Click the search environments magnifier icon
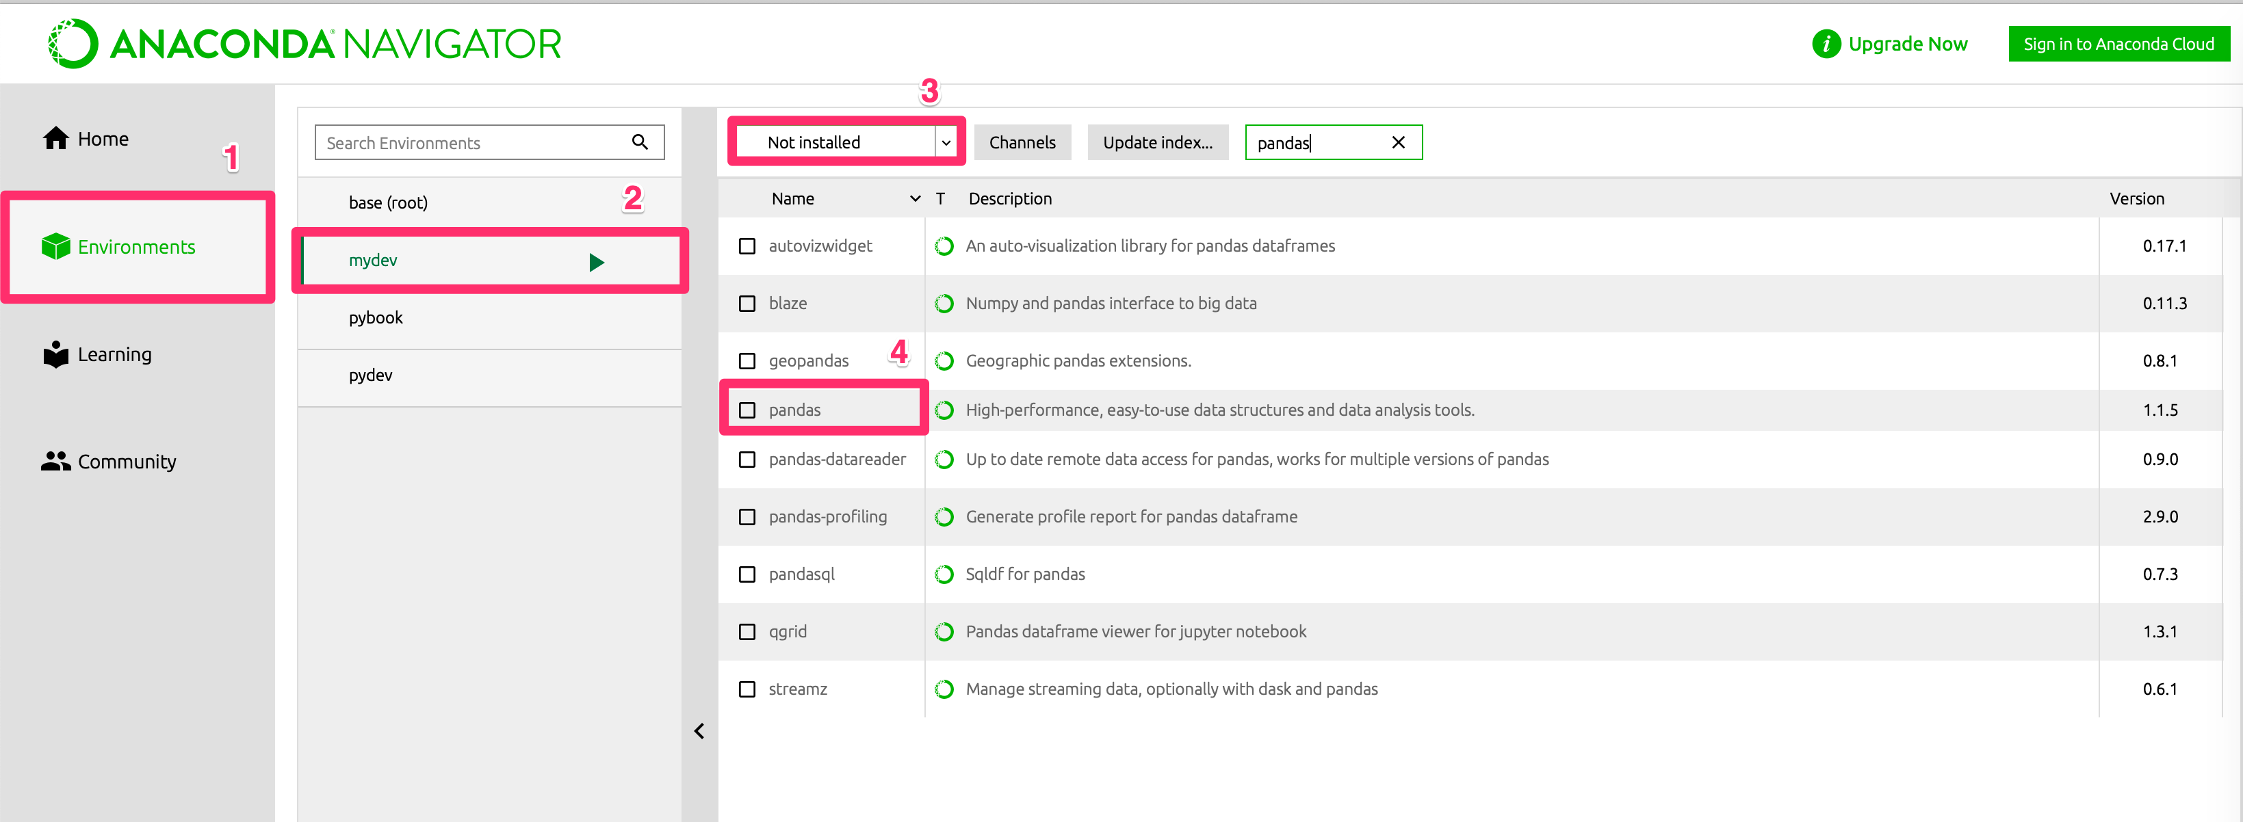Viewport: 2243px width, 822px height. (x=640, y=142)
